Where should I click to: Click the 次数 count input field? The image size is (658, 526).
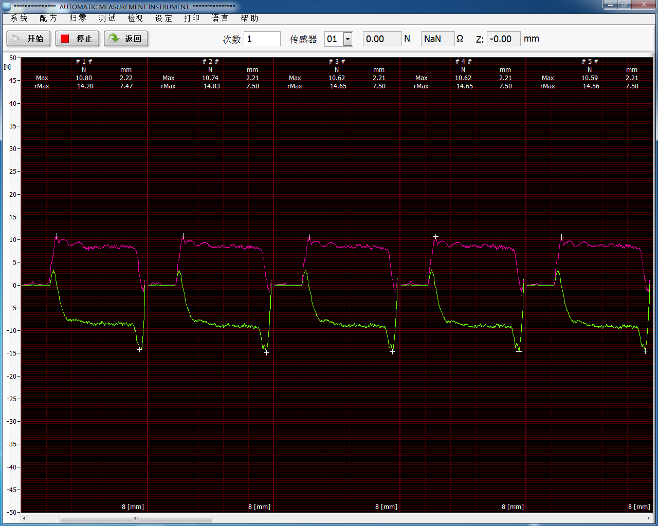(x=262, y=39)
